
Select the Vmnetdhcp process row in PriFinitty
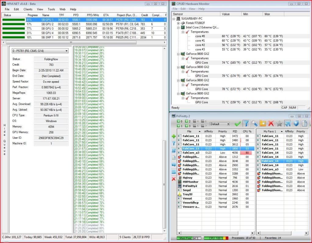click(x=216, y=203)
